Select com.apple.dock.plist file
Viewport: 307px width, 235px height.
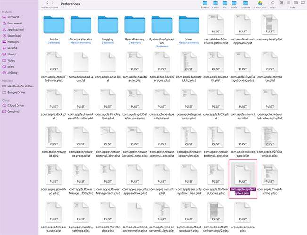tap(54, 99)
